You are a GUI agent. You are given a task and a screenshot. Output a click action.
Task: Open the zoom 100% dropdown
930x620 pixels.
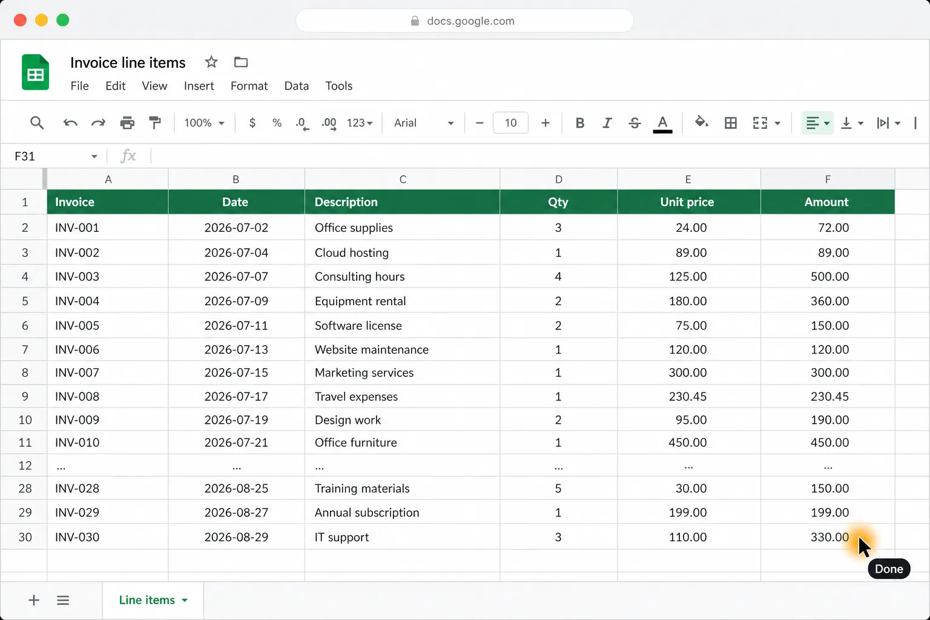click(x=204, y=123)
